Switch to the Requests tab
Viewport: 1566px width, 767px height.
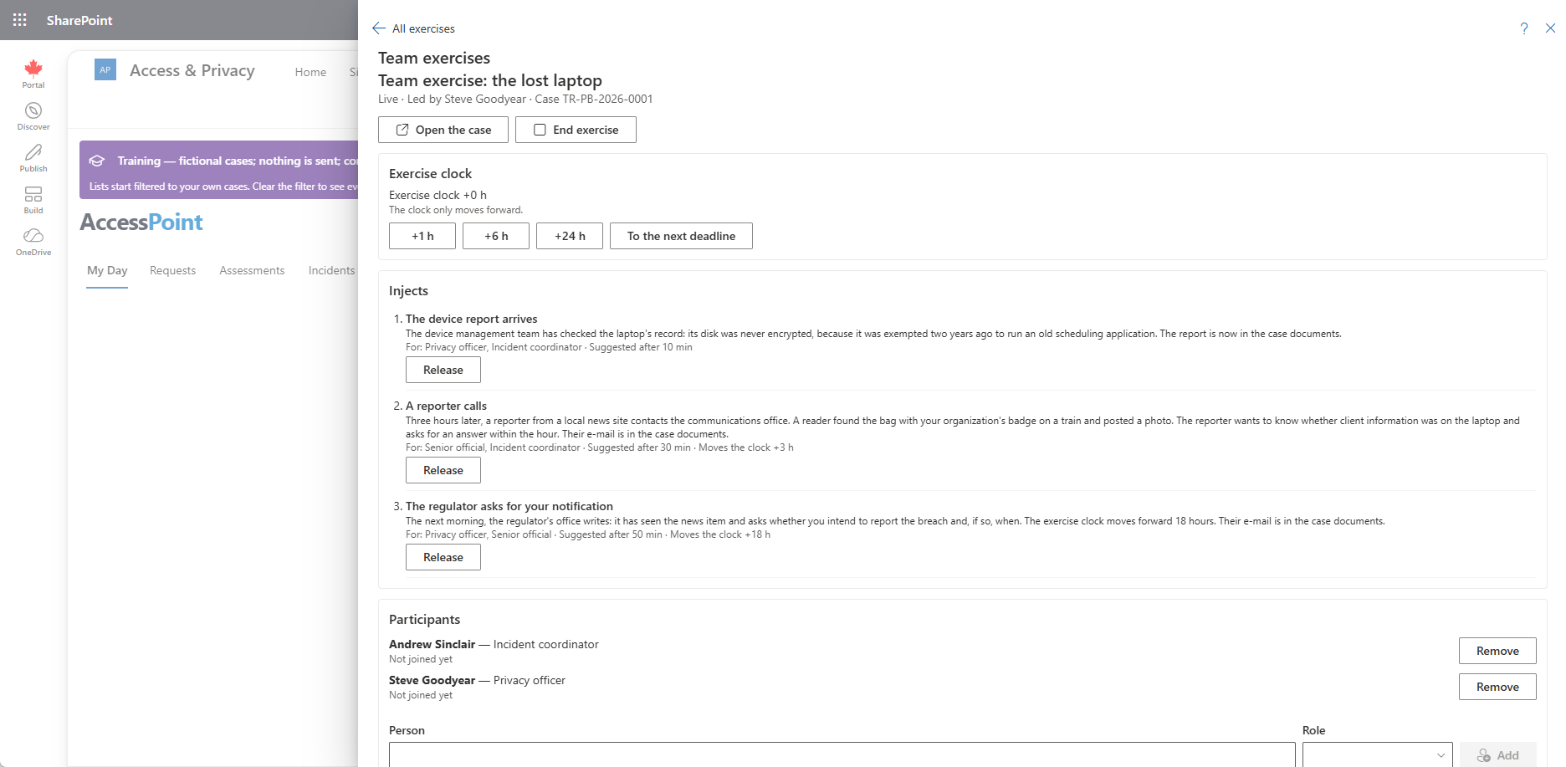click(172, 270)
